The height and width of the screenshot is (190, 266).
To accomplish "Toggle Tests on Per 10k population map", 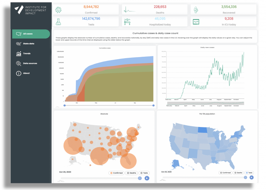I will click(249, 173).
